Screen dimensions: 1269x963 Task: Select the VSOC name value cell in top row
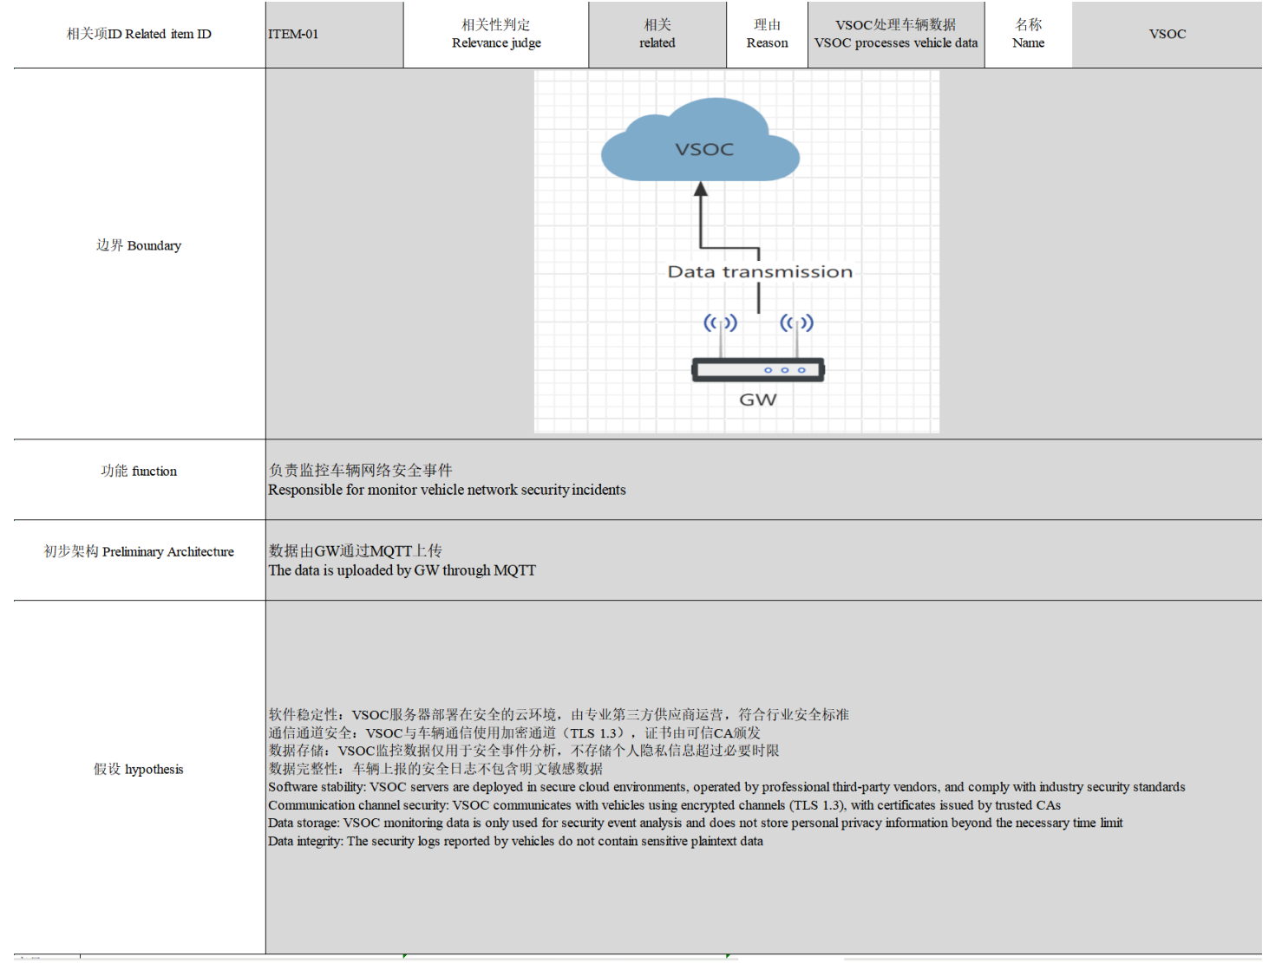point(1167,35)
